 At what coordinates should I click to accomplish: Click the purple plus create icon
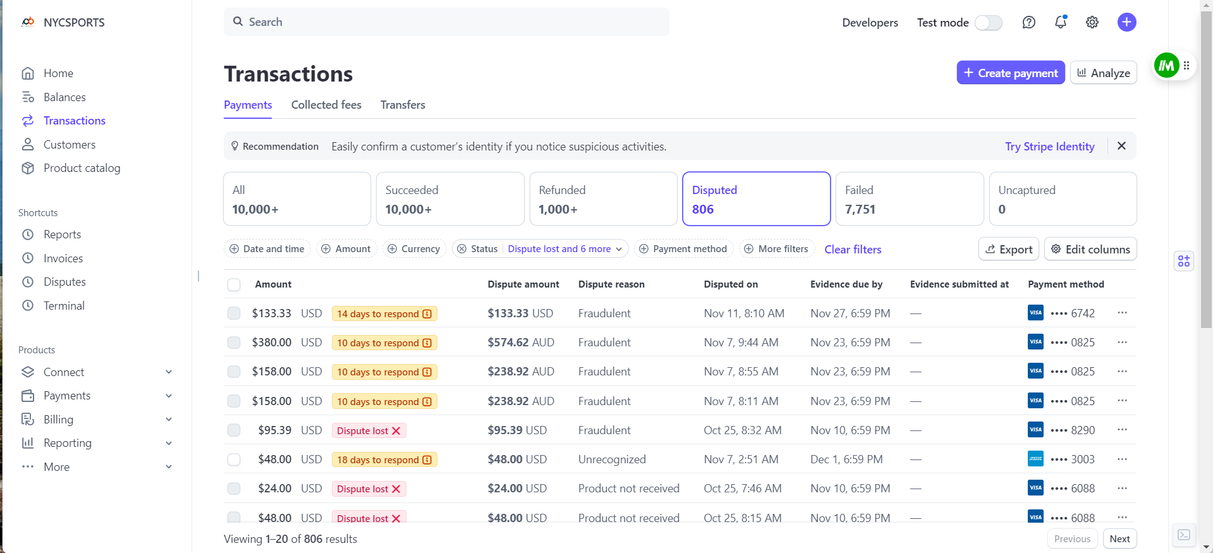[x=1127, y=22]
